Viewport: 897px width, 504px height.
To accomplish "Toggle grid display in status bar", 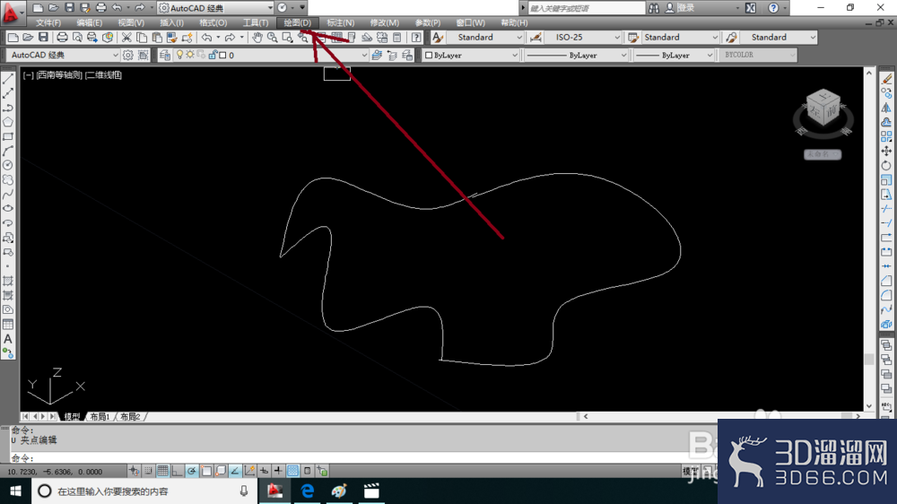I will [x=163, y=471].
